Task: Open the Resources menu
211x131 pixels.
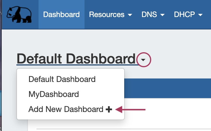Action: click(x=107, y=14)
